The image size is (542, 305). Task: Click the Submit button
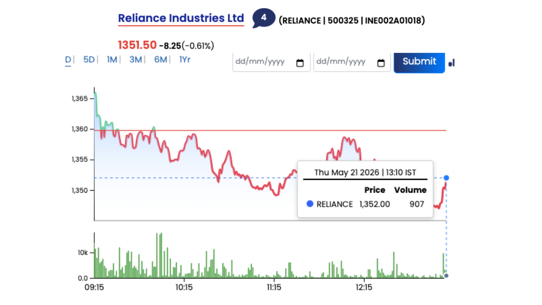[419, 62]
